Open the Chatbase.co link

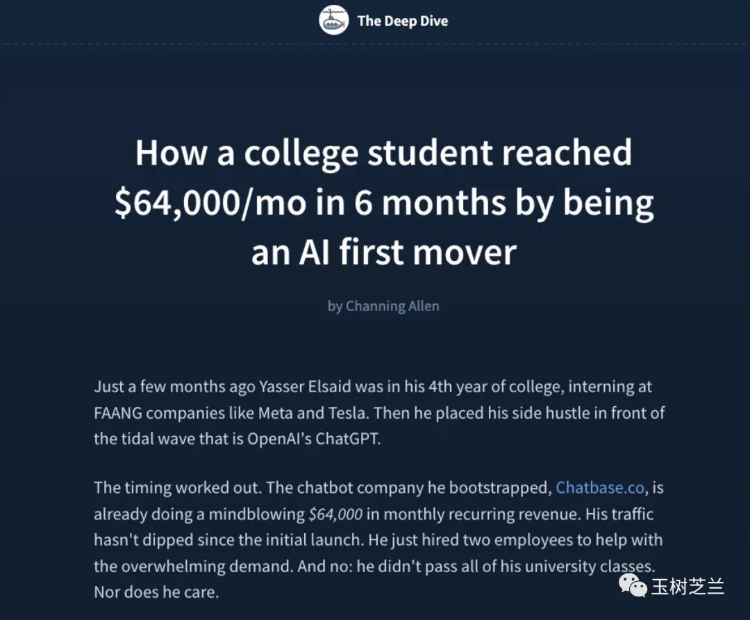pyautogui.click(x=600, y=487)
